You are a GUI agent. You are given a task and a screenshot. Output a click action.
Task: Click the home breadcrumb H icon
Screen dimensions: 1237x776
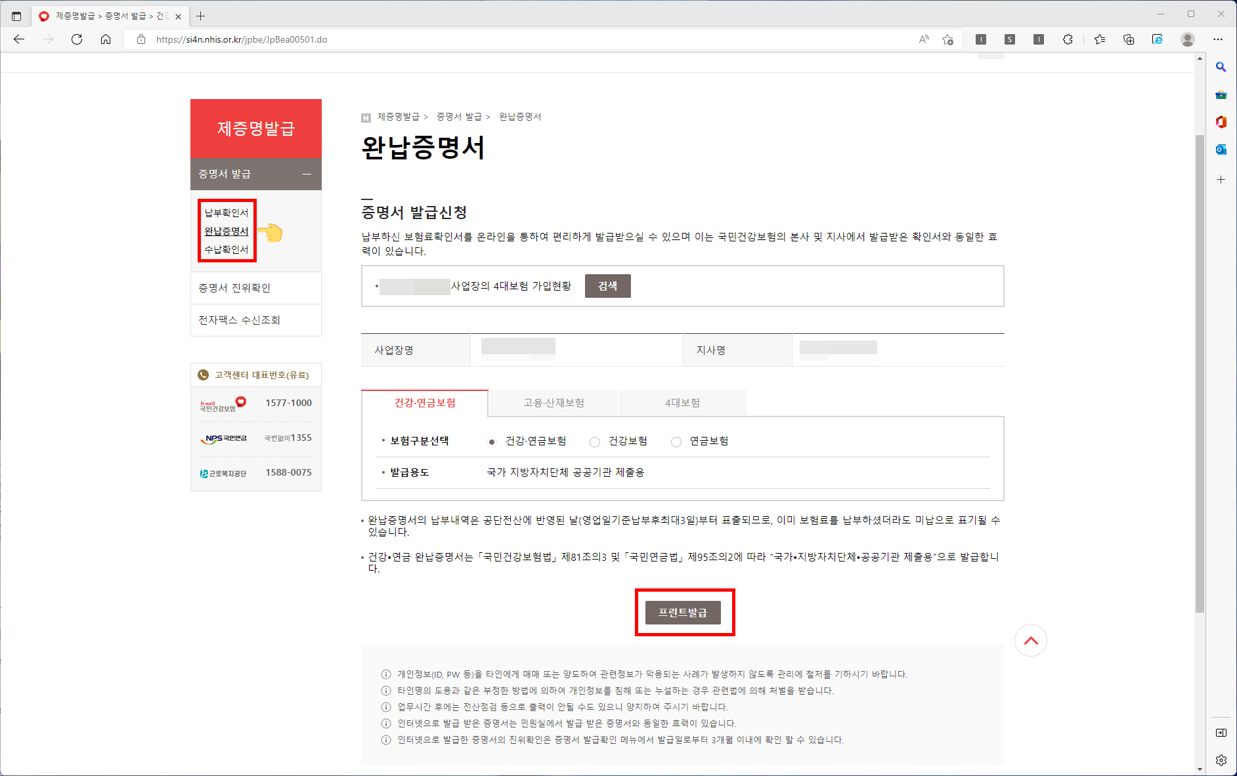click(366, 117)
